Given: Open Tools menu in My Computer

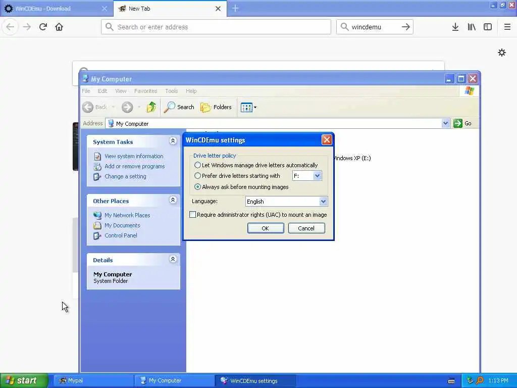Looking at the screenshot, I should click(x=172, y=91).
